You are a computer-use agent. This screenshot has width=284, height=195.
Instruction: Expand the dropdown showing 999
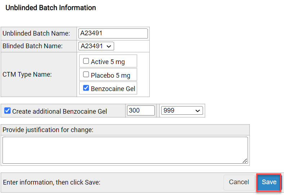(x=182, y=111)
